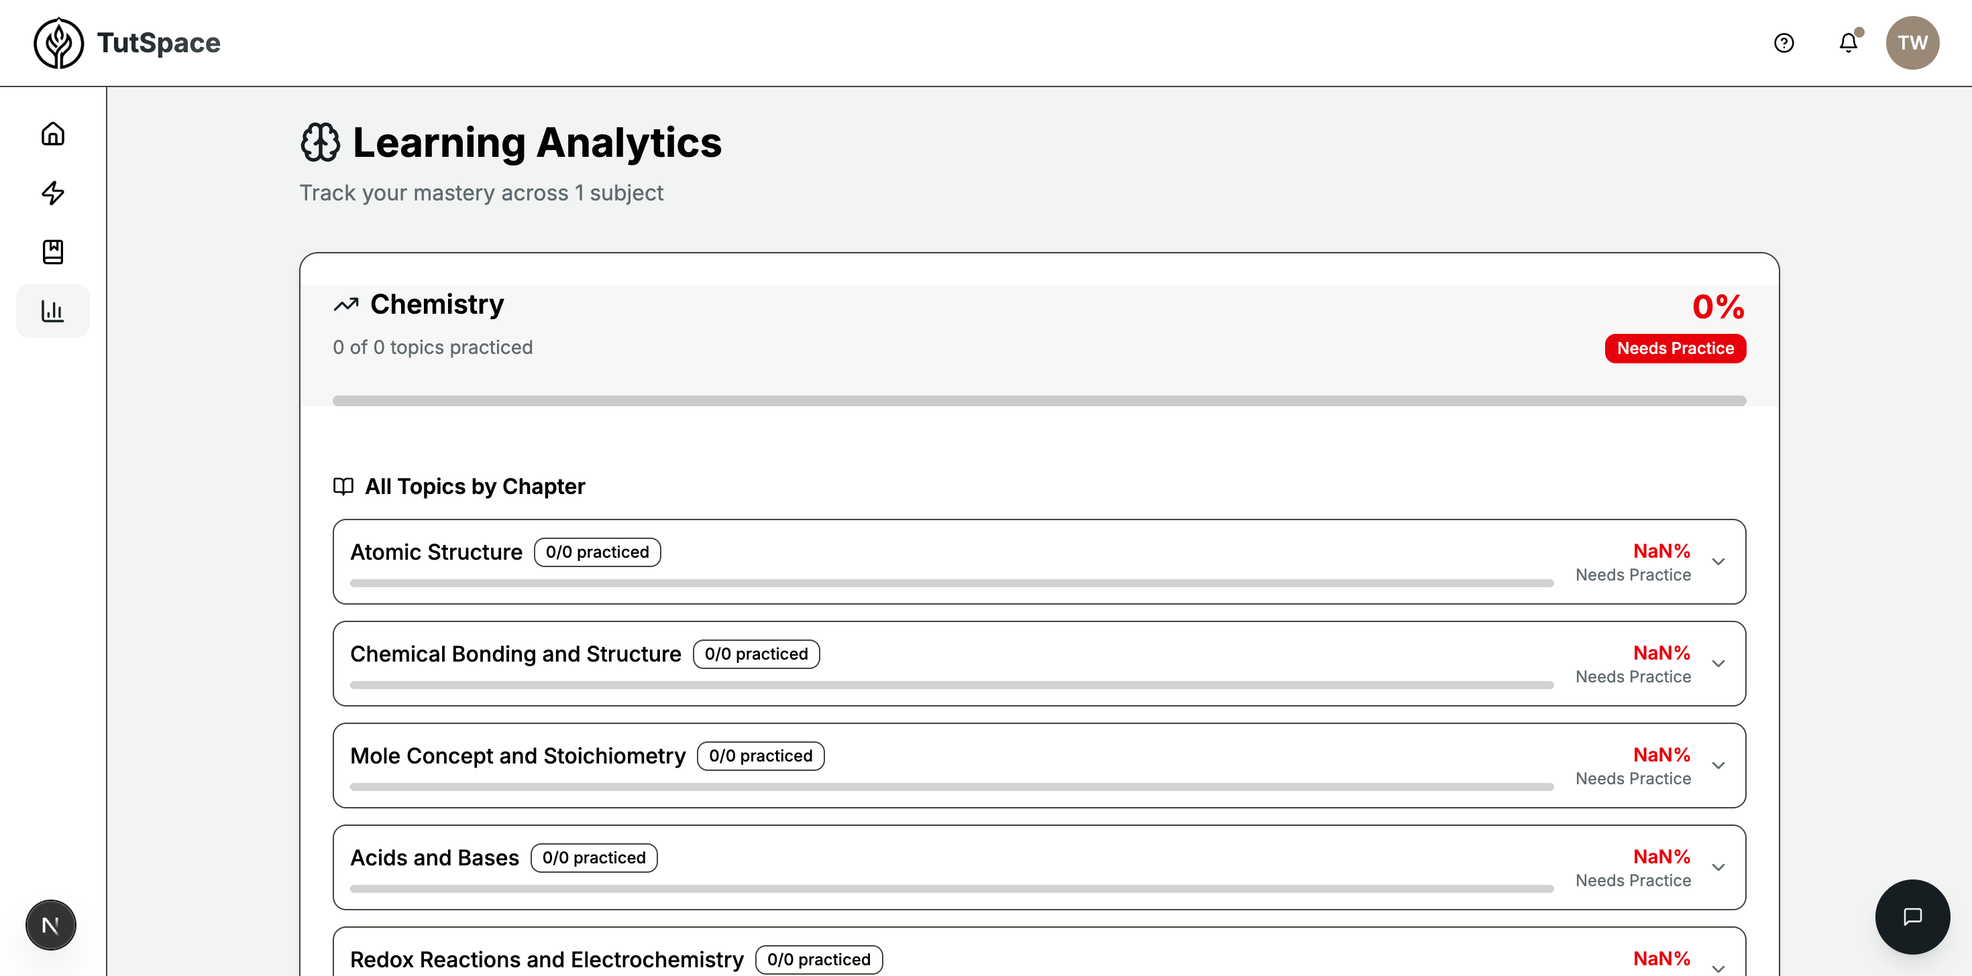Open the chat bubble in bottom right
The height and width of the screenshot is (976, 1972).
click(x=1912, y=916)
